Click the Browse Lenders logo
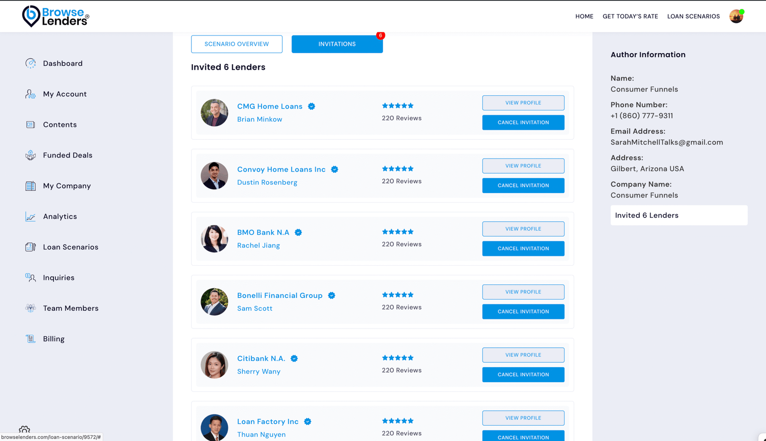Image resolution: width=766 pixels, height=441 pixels. pyautogui.click(x=56, y=16)
